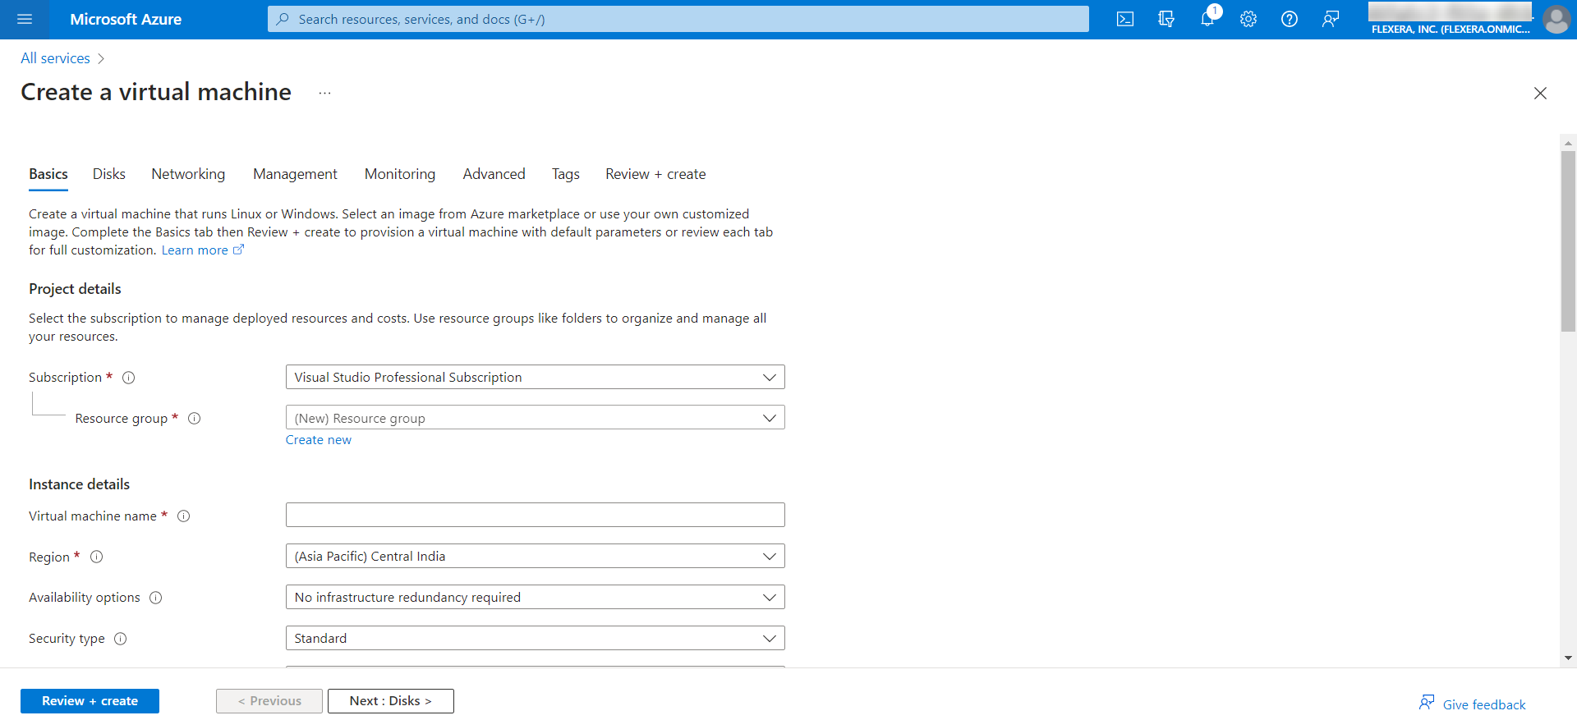This screenshot has width=1577, height=720.
Task: Click the Create new resource group link
Action: [x=319, y=440]
